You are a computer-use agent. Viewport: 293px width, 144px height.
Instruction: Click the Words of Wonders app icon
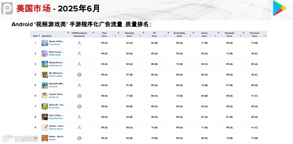[45, 43]
